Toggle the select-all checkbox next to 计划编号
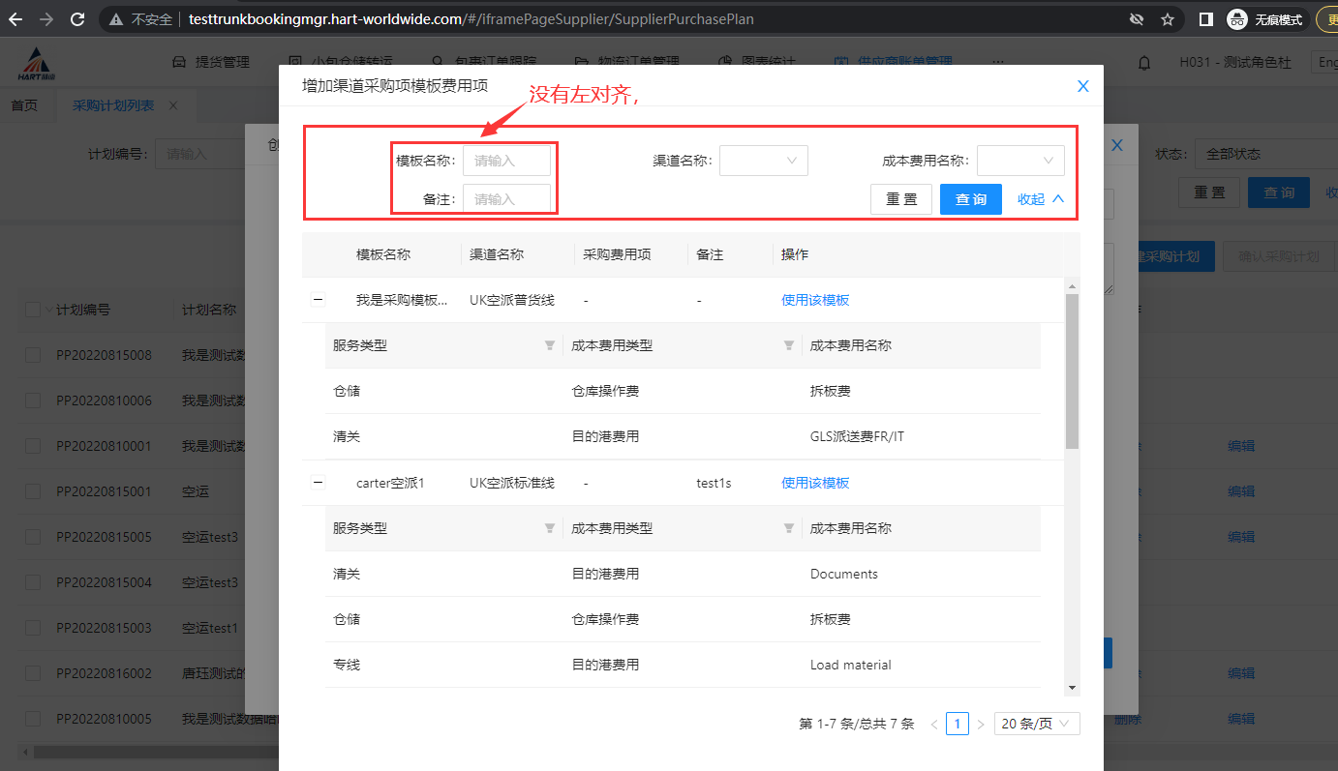Screen dimensions: 1338x771 pos(33,310)
